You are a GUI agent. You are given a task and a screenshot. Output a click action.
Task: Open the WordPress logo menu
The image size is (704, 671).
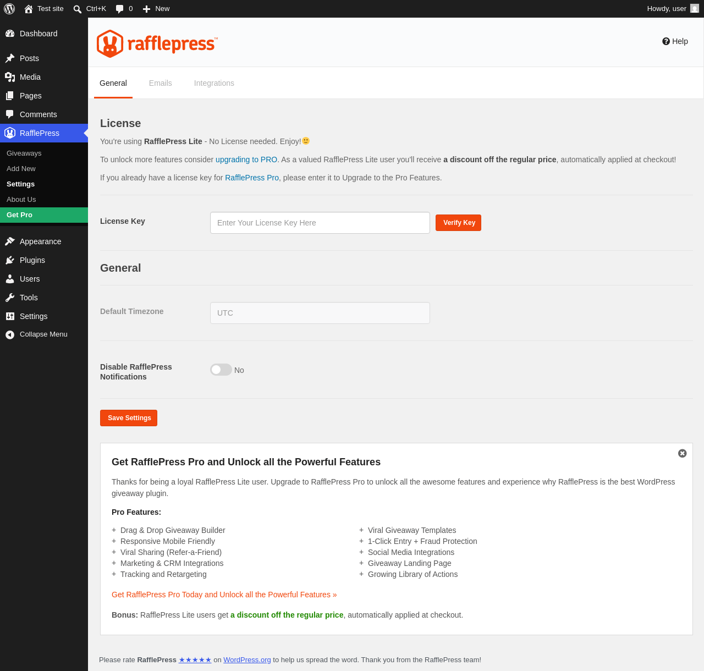click(9, 9)
